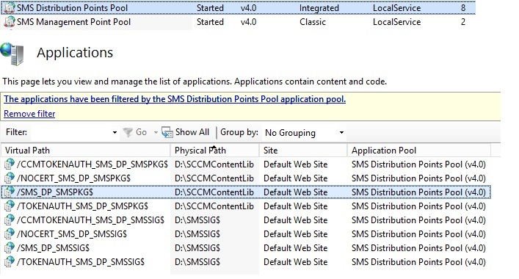The height and width of the screenshot is (279, 519).
Task: Sort by Virtual Path column header
Action: click(x=85, y=151)
